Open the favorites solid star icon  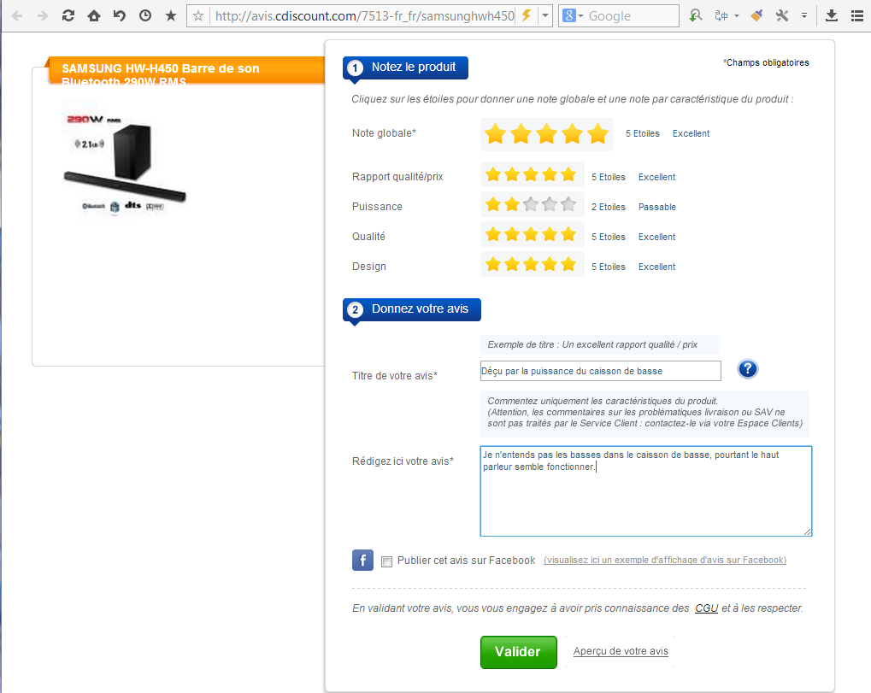[171, 15]
